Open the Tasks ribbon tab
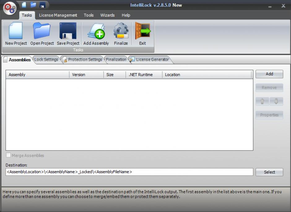291x212 pixels. 27,15
